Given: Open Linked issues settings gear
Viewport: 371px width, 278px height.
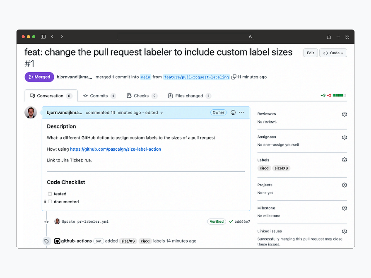Looking at the screenshot, I should [x=344, y=231].
